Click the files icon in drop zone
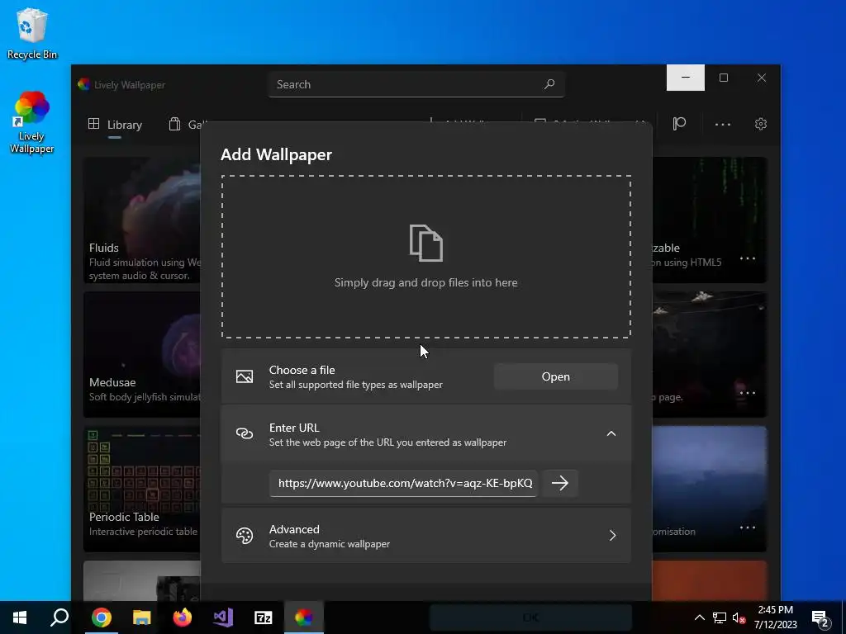The width and height of the screenshot is (846, 634). pos(426,244)
